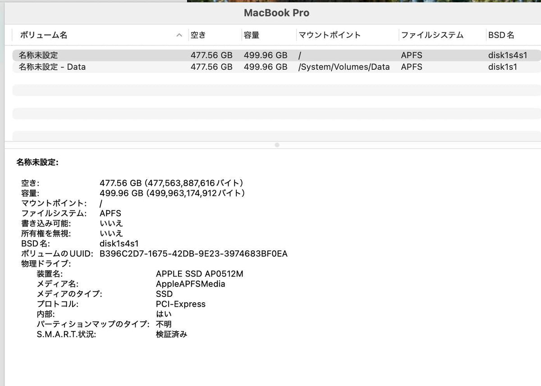Sort by ボリューム名 column header
The height and width of the screenshot is (386, 541).
click(44, 35)
